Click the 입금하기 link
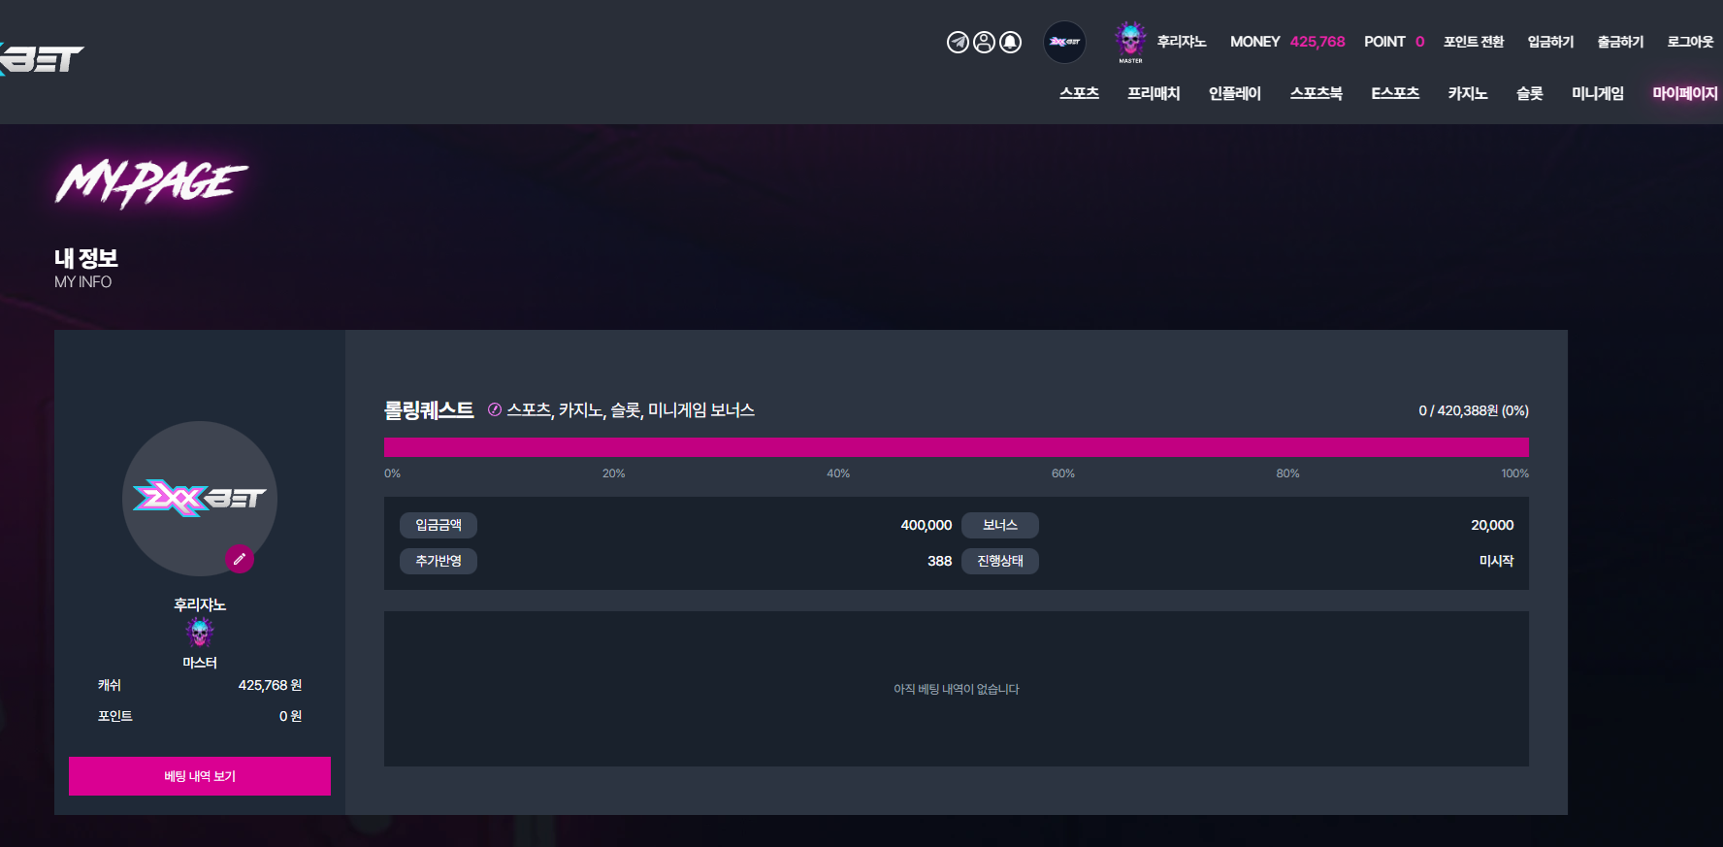Image resolution: width=1723 pixels, height=847 pixels. click(1550, 42)
